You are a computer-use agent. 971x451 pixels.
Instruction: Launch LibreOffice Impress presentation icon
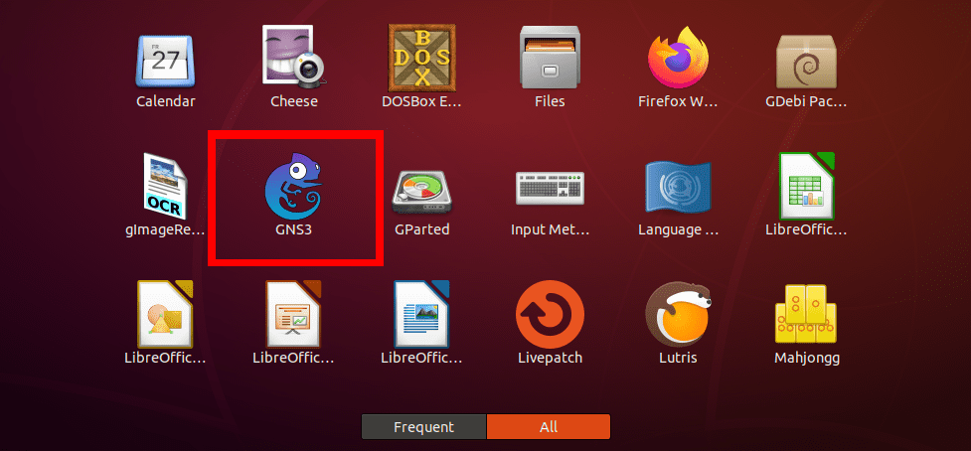pos(294,314)
